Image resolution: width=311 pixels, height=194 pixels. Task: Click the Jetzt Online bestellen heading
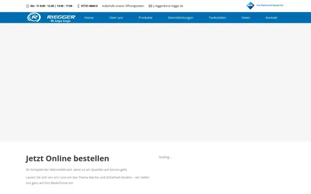tap(67, 158)
